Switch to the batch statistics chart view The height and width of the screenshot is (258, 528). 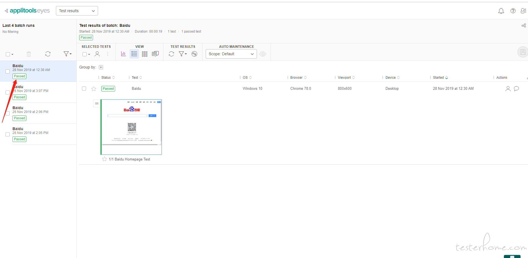click(x=123, y=54)
